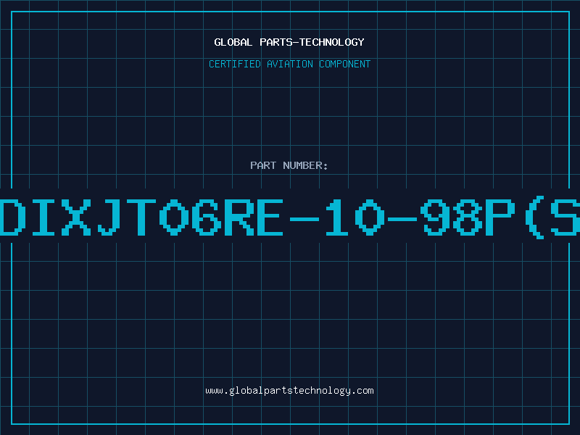580x435 pixels.
Task: Click the large part number DIXJT06RE-10-98P
Action: click(290, 216)
